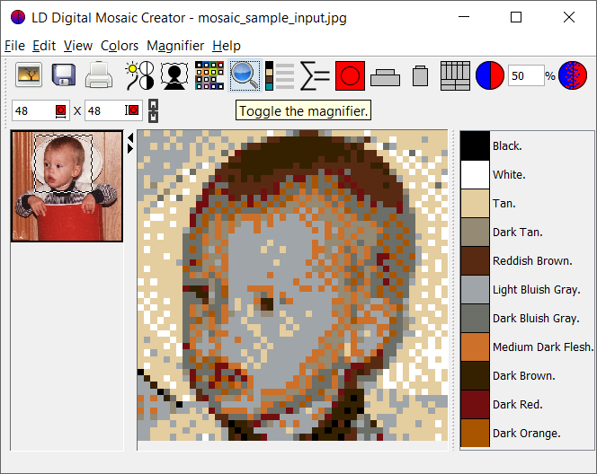Screen dimensions: 597x474
Task: Open the Edit menu
Action: pos(44,46)
